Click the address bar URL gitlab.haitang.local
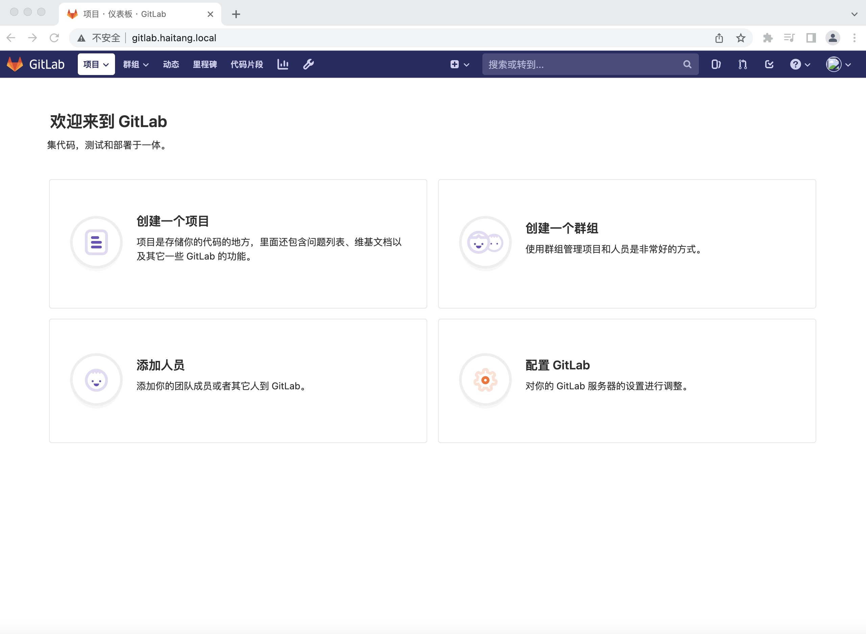 pos(174,38)
